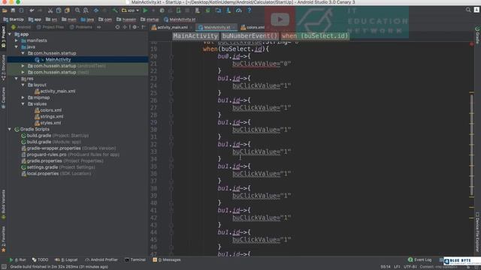Expand the manifests folder
This screenshot has width=481, height=270.
(17, 40)
